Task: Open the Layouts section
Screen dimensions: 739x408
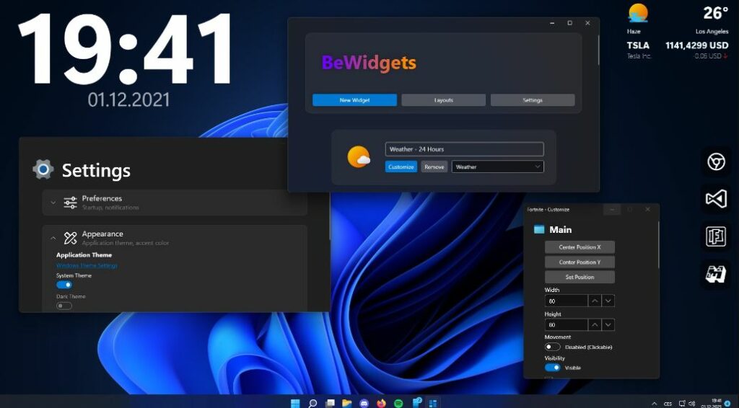Action: tap(444, 100)
